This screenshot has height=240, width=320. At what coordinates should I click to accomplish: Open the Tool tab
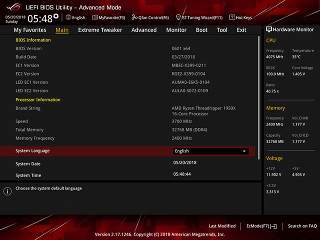222,30
